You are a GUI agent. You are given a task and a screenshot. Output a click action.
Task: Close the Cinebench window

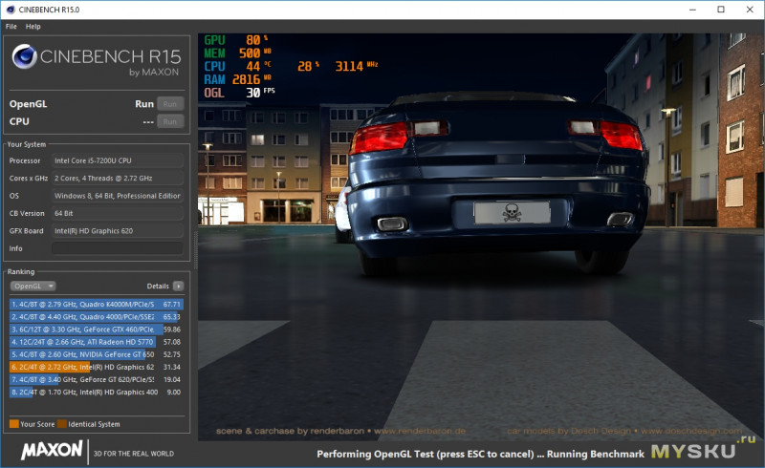[750, 10]
